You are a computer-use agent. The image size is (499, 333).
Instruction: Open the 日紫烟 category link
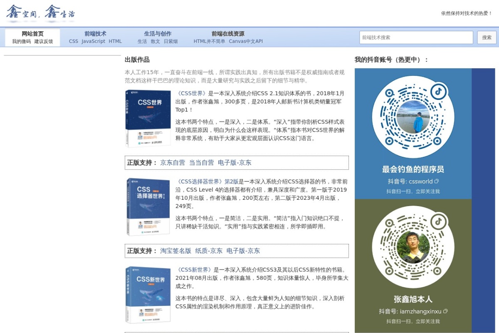170,42
